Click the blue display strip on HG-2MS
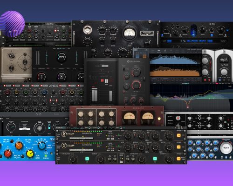Viewport: 233px width, 186px height. click(196, 41)
